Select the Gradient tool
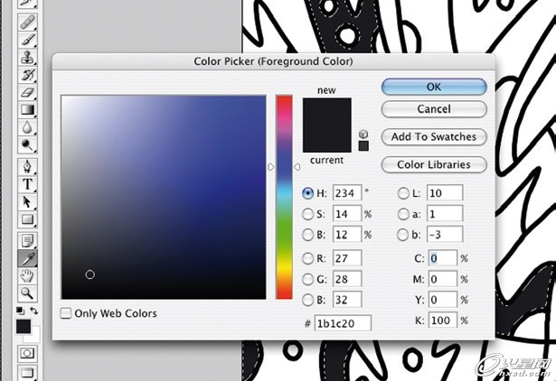The height and width of the screenshot is (381, 556). click(27, 110)
